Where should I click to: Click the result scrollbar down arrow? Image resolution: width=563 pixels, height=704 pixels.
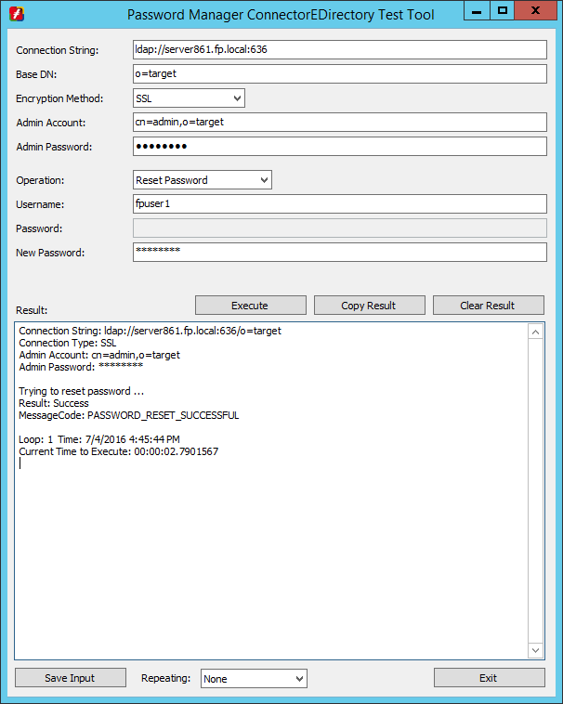pos(536,650)
